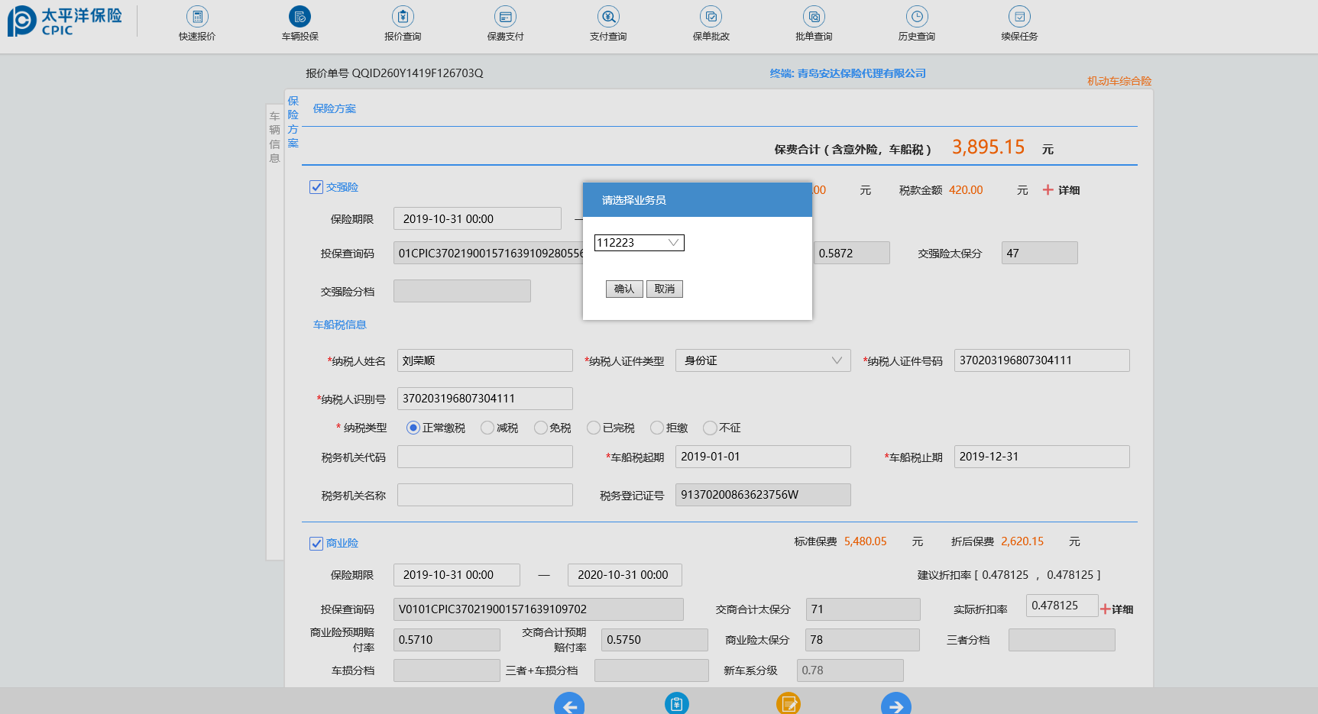This screenshot has height=714, width=1318.
Task: Toggle the 商业险 checkbox
Action: click(316, 543)
